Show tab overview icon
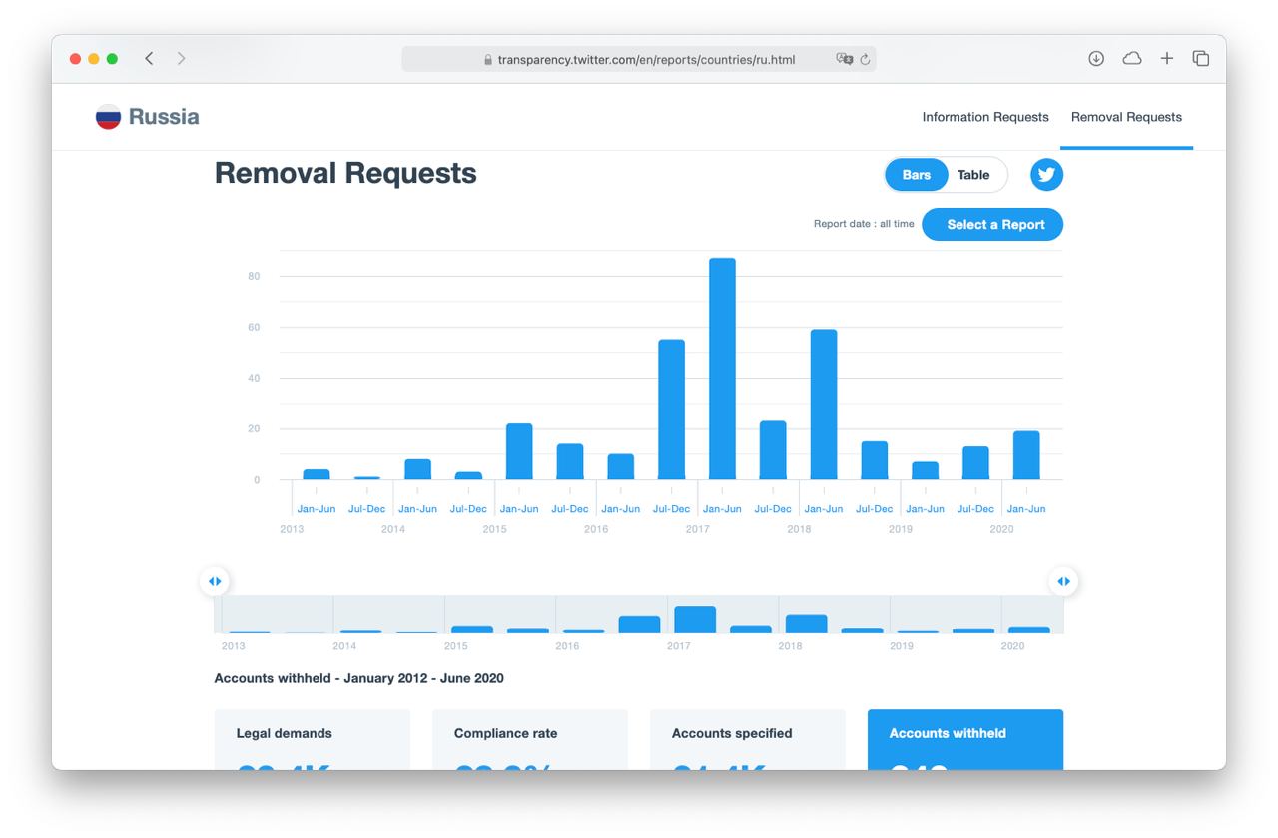The width and height of the screenshot is (1278, 838). click(1201, 59)
